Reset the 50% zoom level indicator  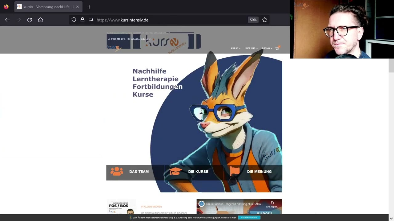click(253, 20)
